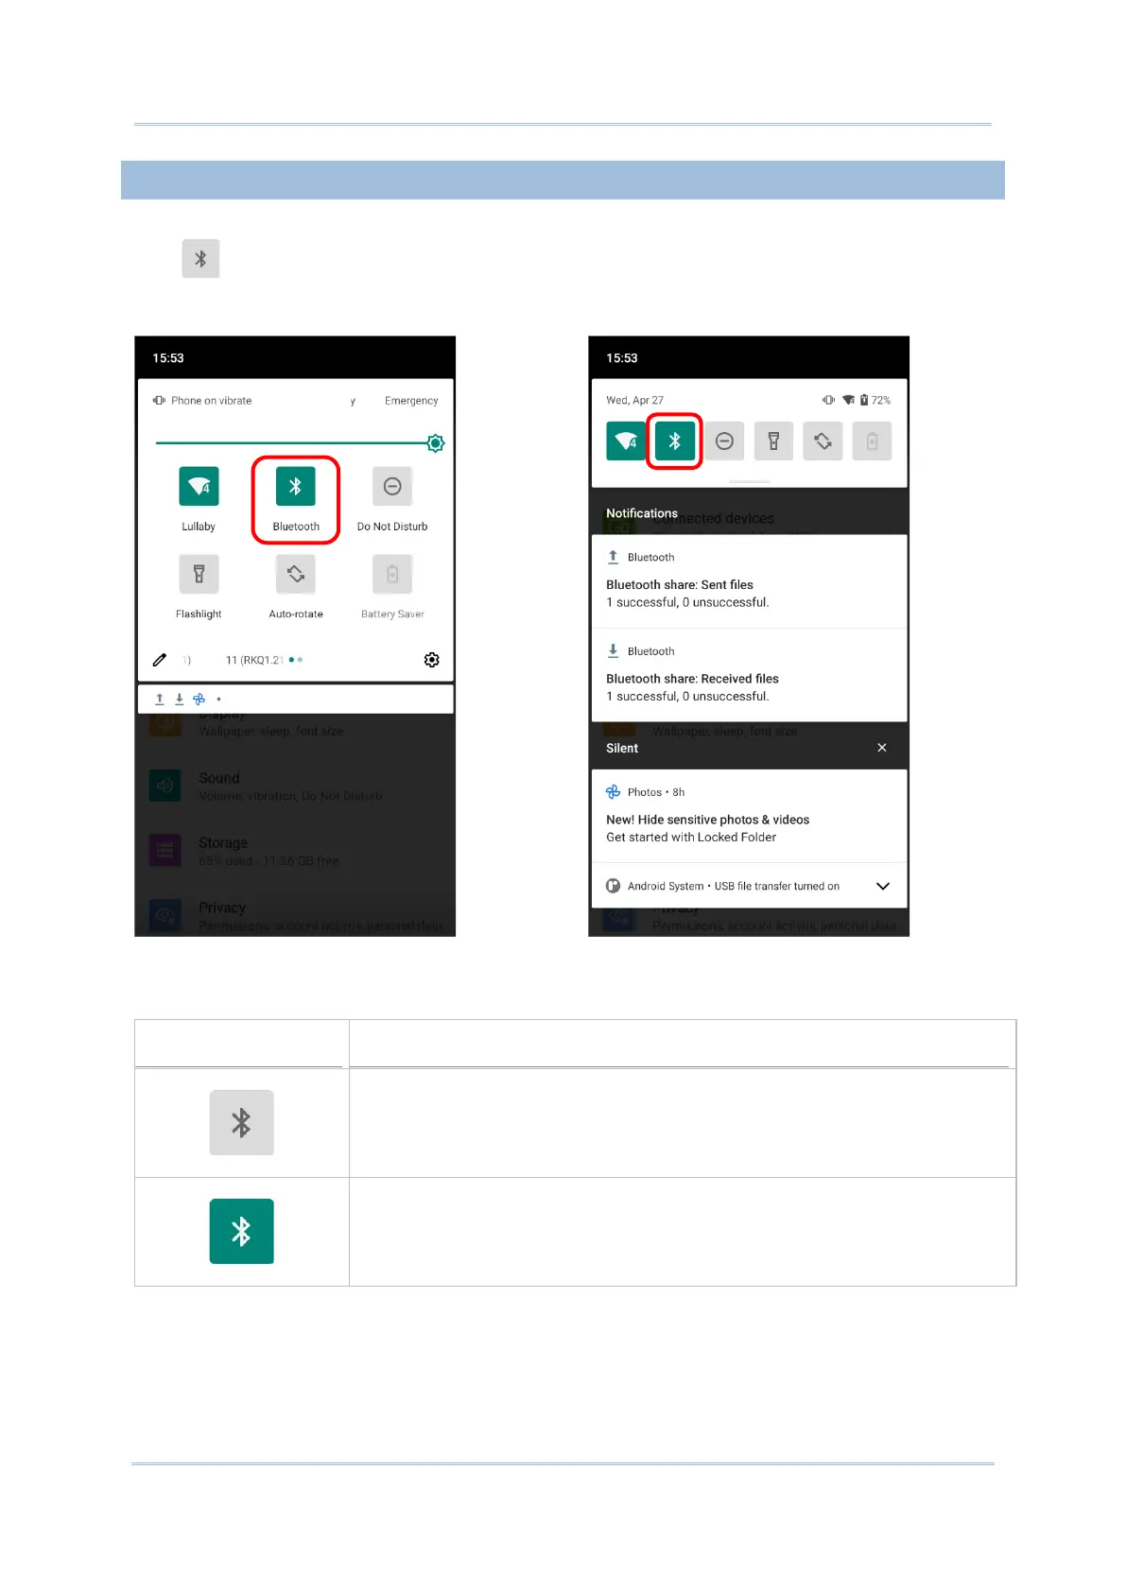The height and width of the screenshot is (1591, 1126).
Task: Tap build number 11 (RKQ1.21 text
Action: (x=254, y=660)
